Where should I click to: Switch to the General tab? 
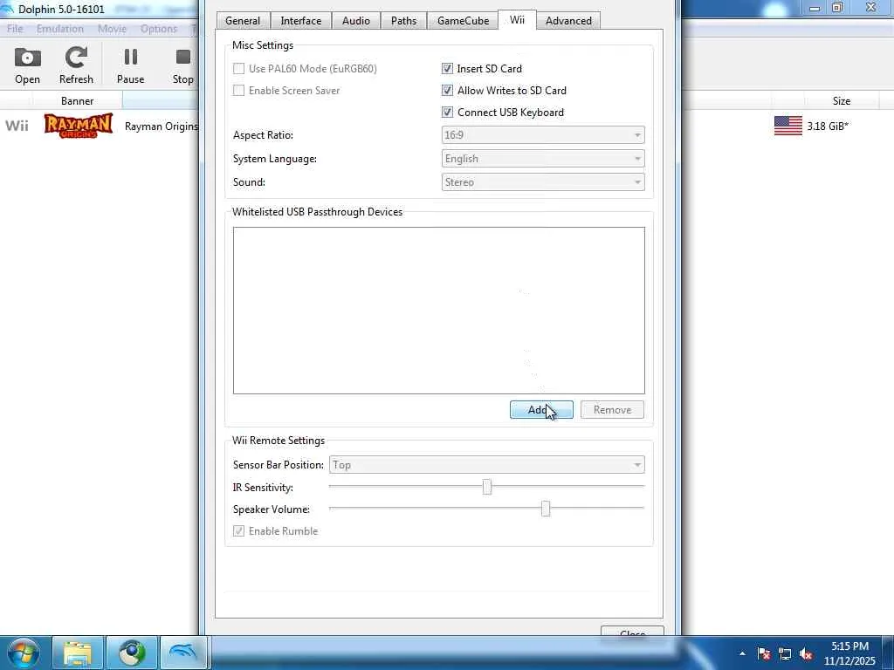243,21
